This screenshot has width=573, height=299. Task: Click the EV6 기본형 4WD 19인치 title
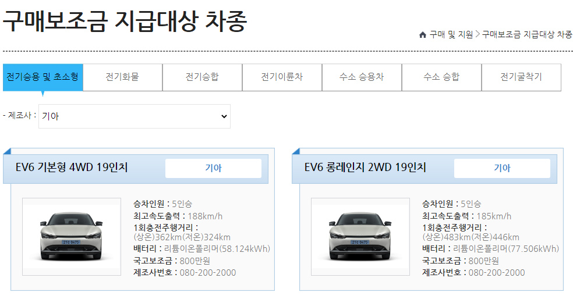pyautogui.click(x=72, y=167)
